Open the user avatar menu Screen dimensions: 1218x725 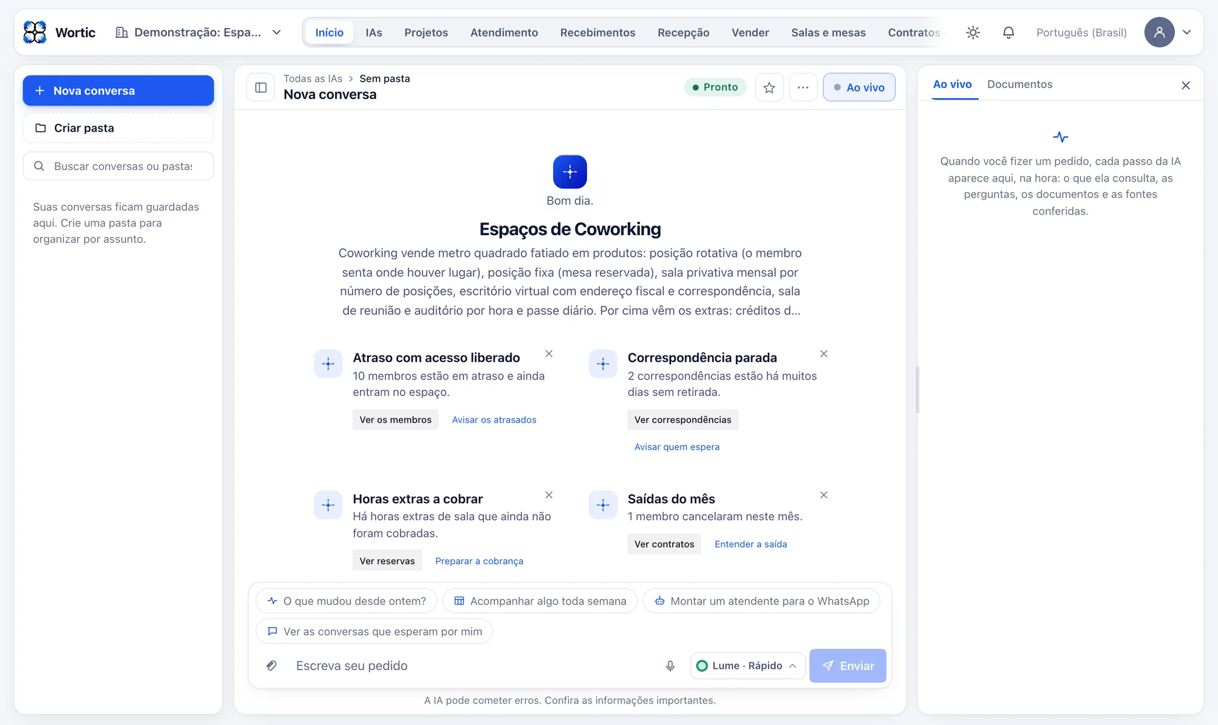(x=1159, y=32)
